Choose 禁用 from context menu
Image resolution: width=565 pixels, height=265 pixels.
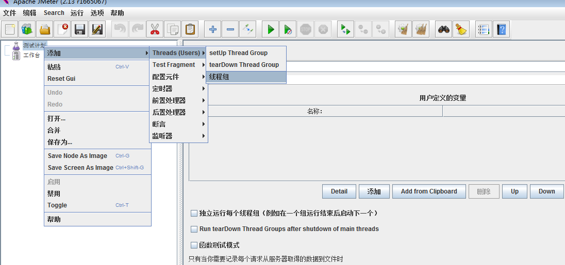(97, 194)
